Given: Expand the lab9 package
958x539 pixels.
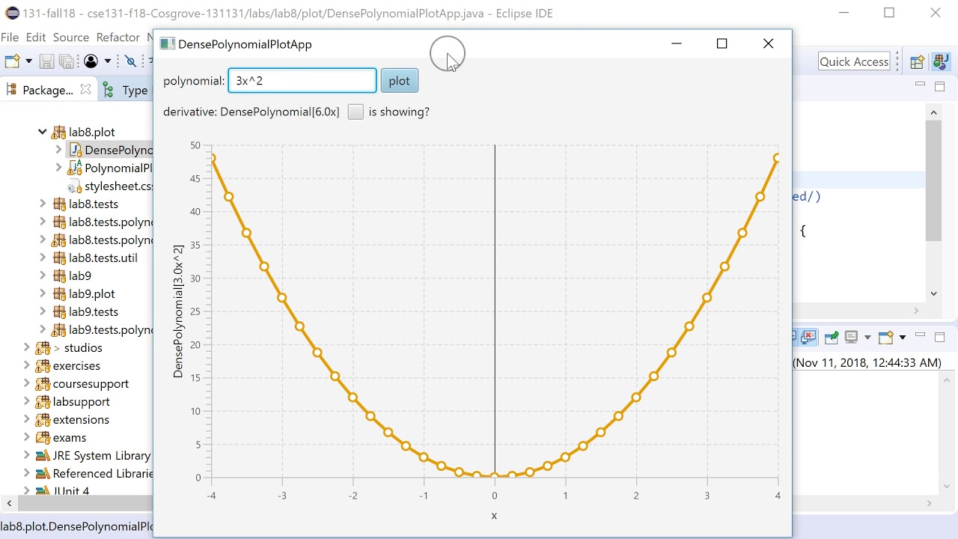Looking at the screenshot, I should click(43, 275).
